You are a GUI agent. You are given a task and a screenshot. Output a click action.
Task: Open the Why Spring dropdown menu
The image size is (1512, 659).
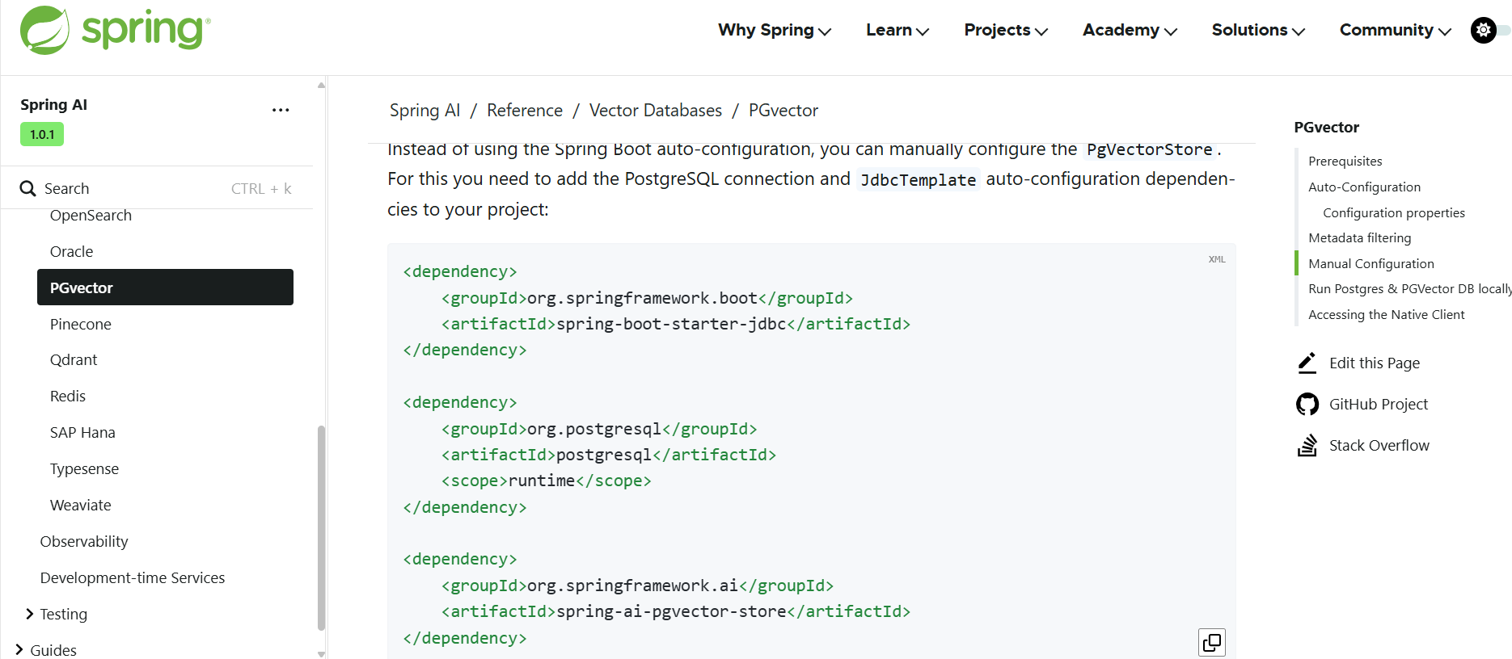774,31
